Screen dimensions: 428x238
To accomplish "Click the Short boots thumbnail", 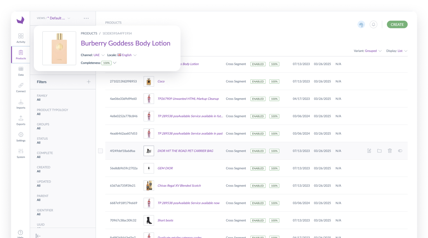I will click(x=149, y=220).
